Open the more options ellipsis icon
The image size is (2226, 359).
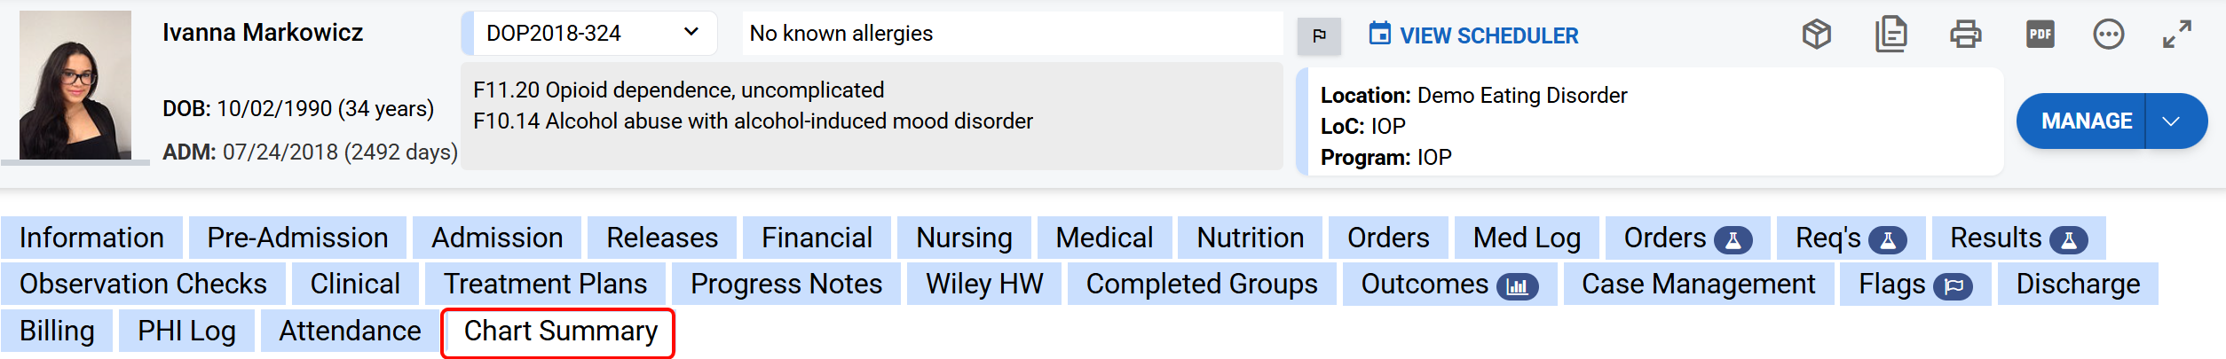(x=2108, y=35)
